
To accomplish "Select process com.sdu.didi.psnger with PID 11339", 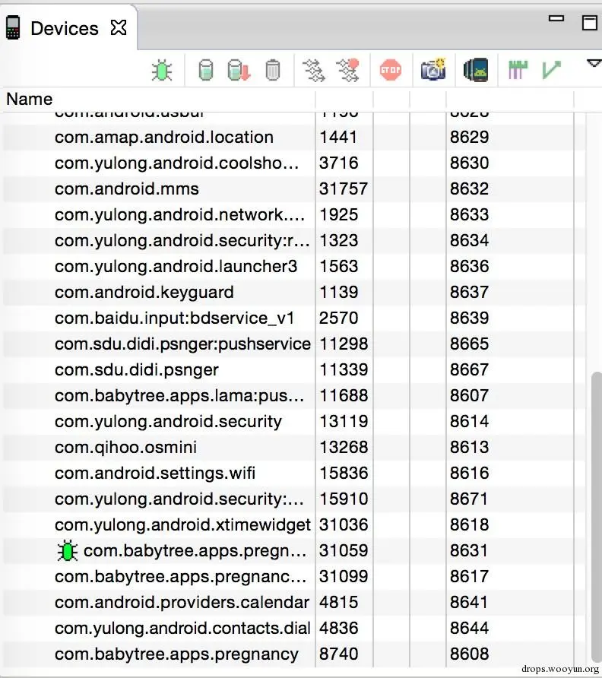I will 137,370.
